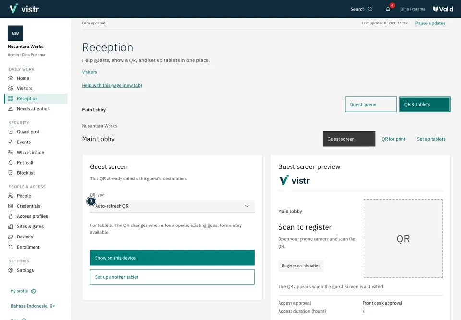Viewport: 461px width, 320px height.
Task: Click the Access profiles lock icon
Action: tap(11, 216)
